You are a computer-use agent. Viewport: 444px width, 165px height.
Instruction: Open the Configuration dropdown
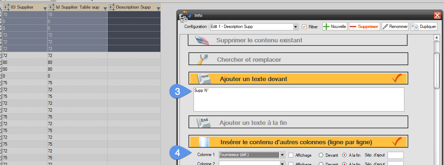295,27
